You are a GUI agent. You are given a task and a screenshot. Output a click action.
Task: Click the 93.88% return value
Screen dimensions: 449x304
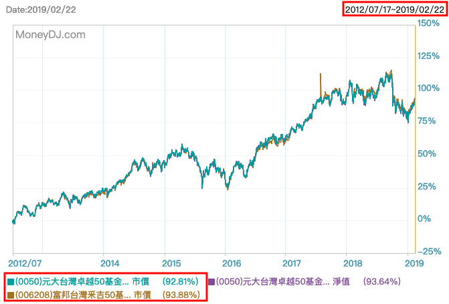(x=181, y=295)
